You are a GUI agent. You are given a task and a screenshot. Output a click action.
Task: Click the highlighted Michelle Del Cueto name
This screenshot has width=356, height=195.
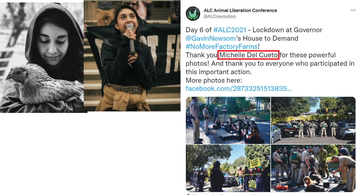coord(249,55)
